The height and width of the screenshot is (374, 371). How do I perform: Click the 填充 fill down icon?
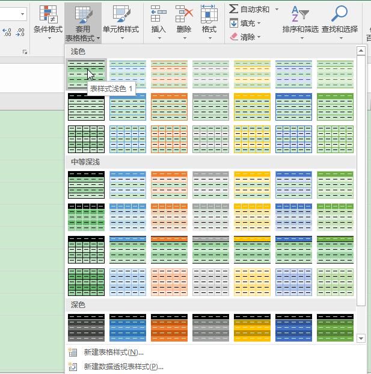[234, 23]
